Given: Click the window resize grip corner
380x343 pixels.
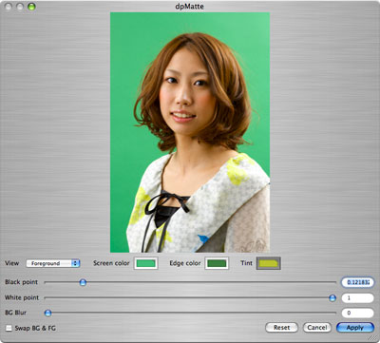Looking at the screenshot, I should 372,337.
